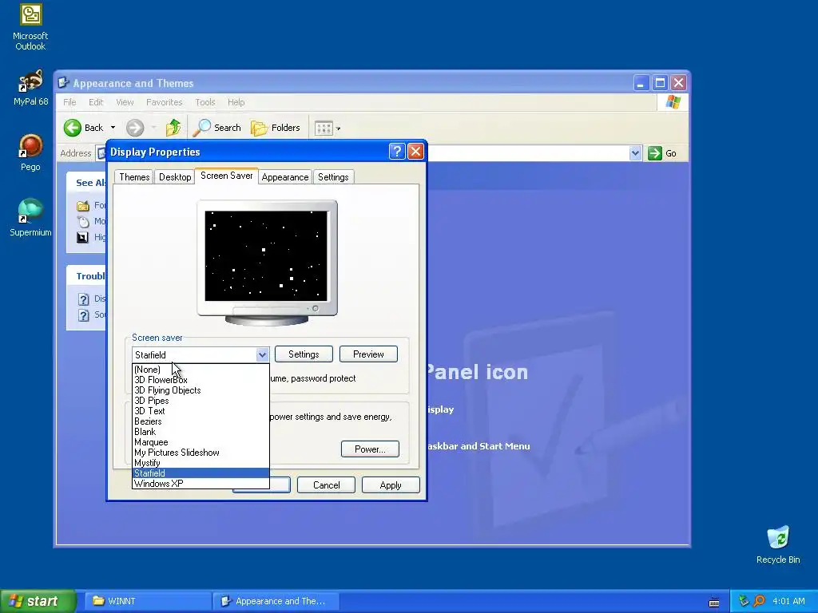
Task: Click the Fonts icon in See Also panel
Action: (83, 205)
